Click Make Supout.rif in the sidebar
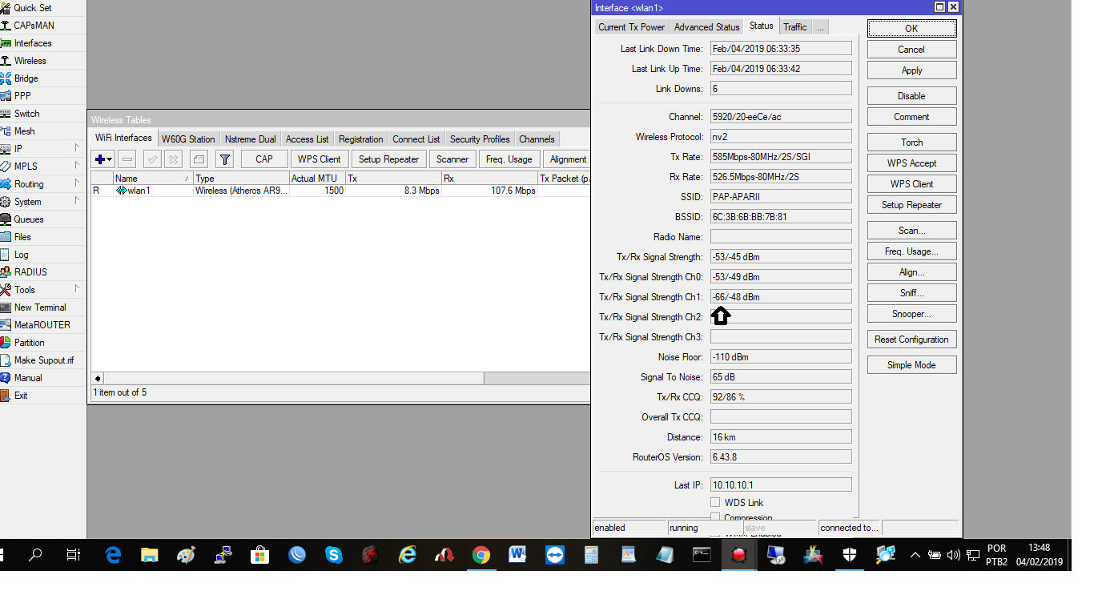 click(x=43, y=360)
